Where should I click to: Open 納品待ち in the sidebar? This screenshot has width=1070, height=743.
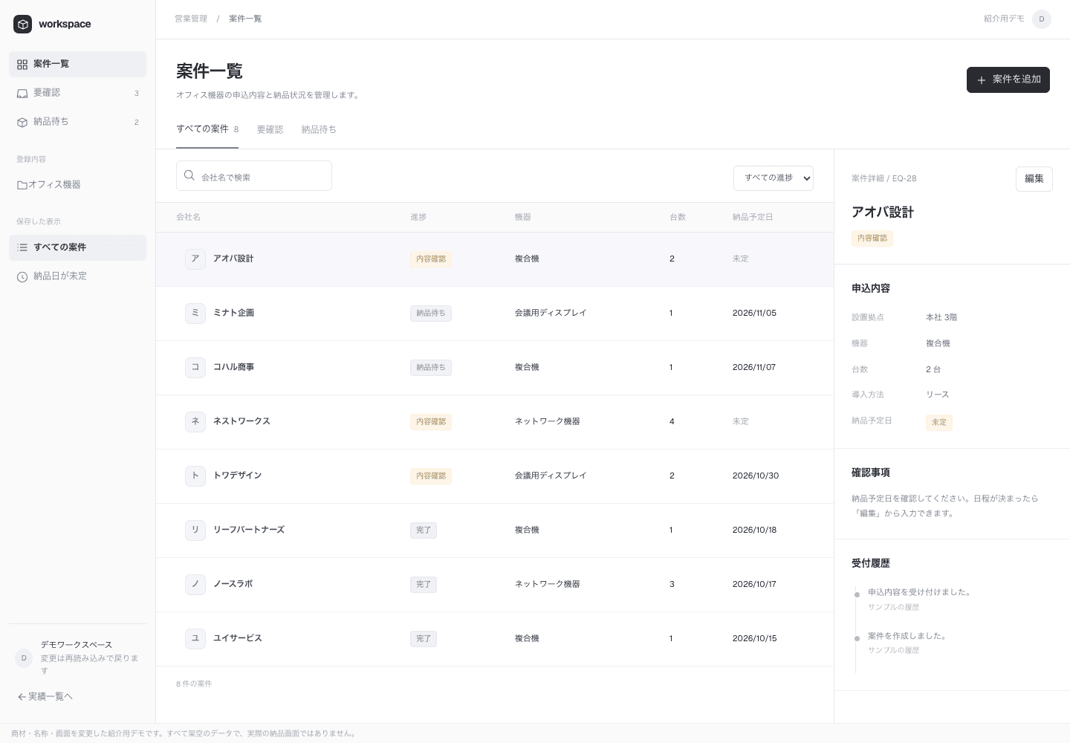coord(77,122)
